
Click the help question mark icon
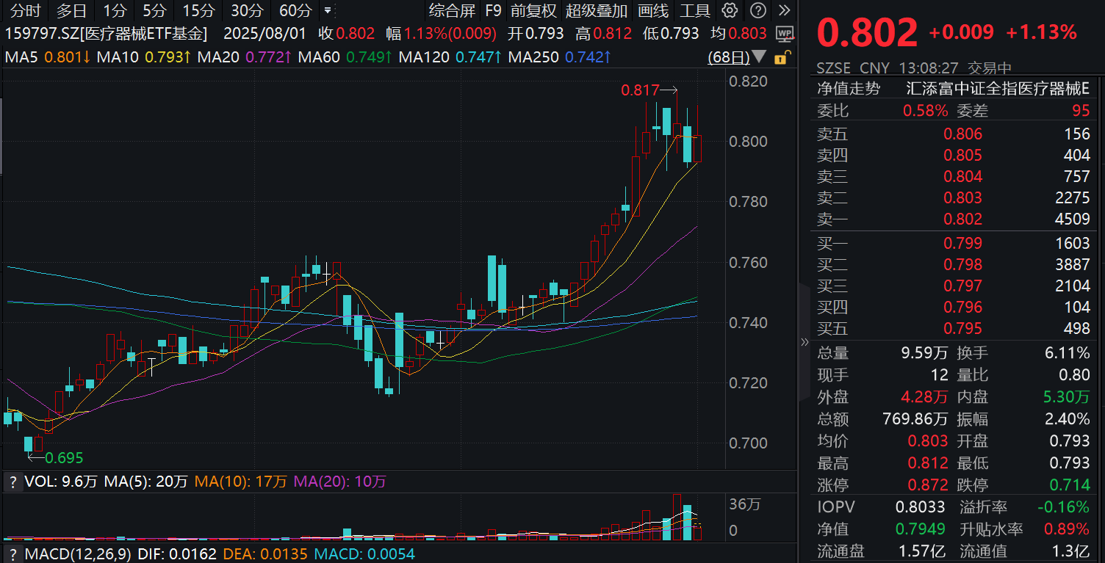pyautogui.click(x=757, y=11)
